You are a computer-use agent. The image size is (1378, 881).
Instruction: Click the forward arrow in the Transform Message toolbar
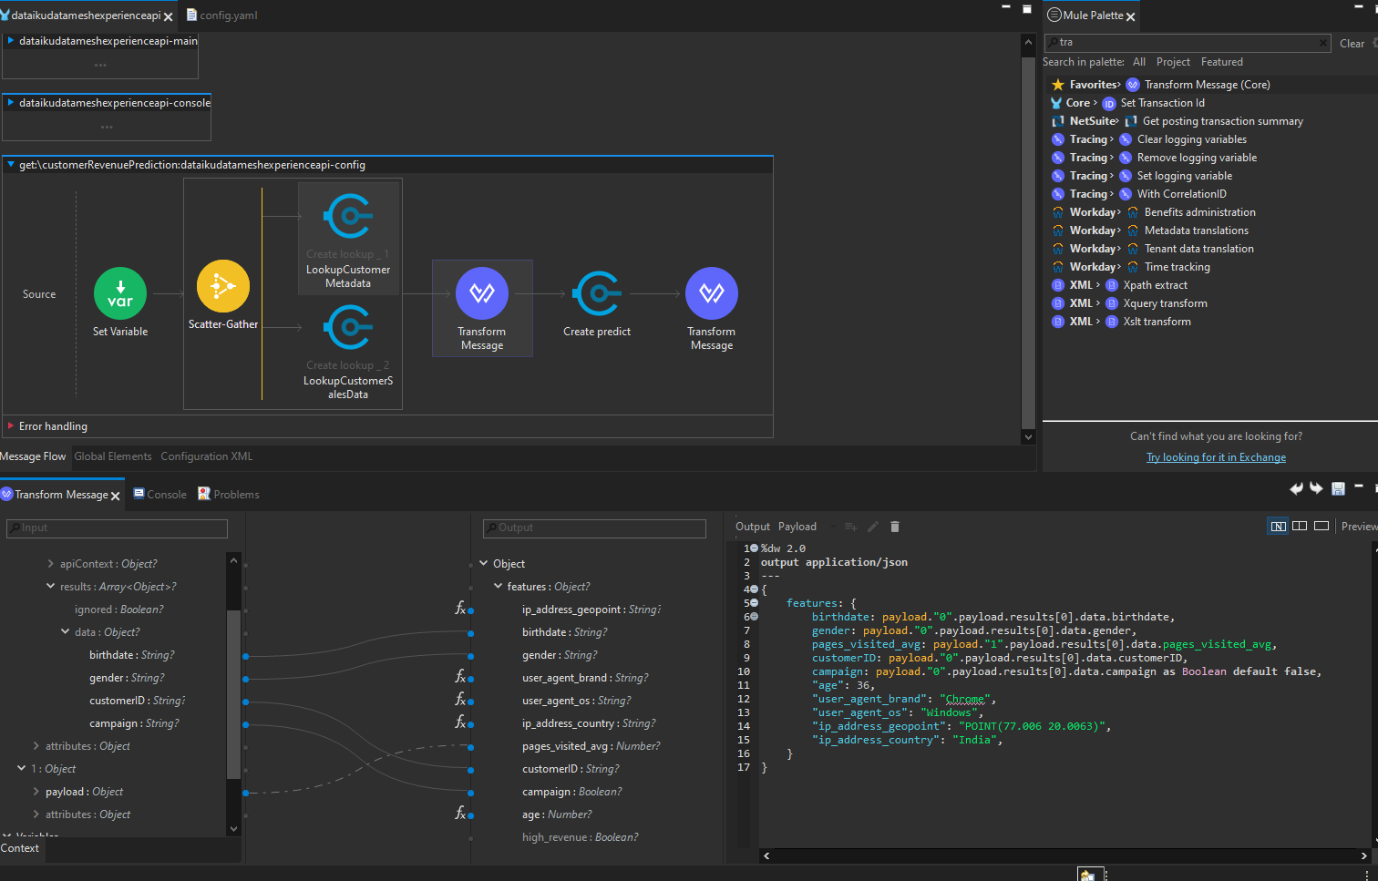pyautogui.click(x=1316, y=489)
